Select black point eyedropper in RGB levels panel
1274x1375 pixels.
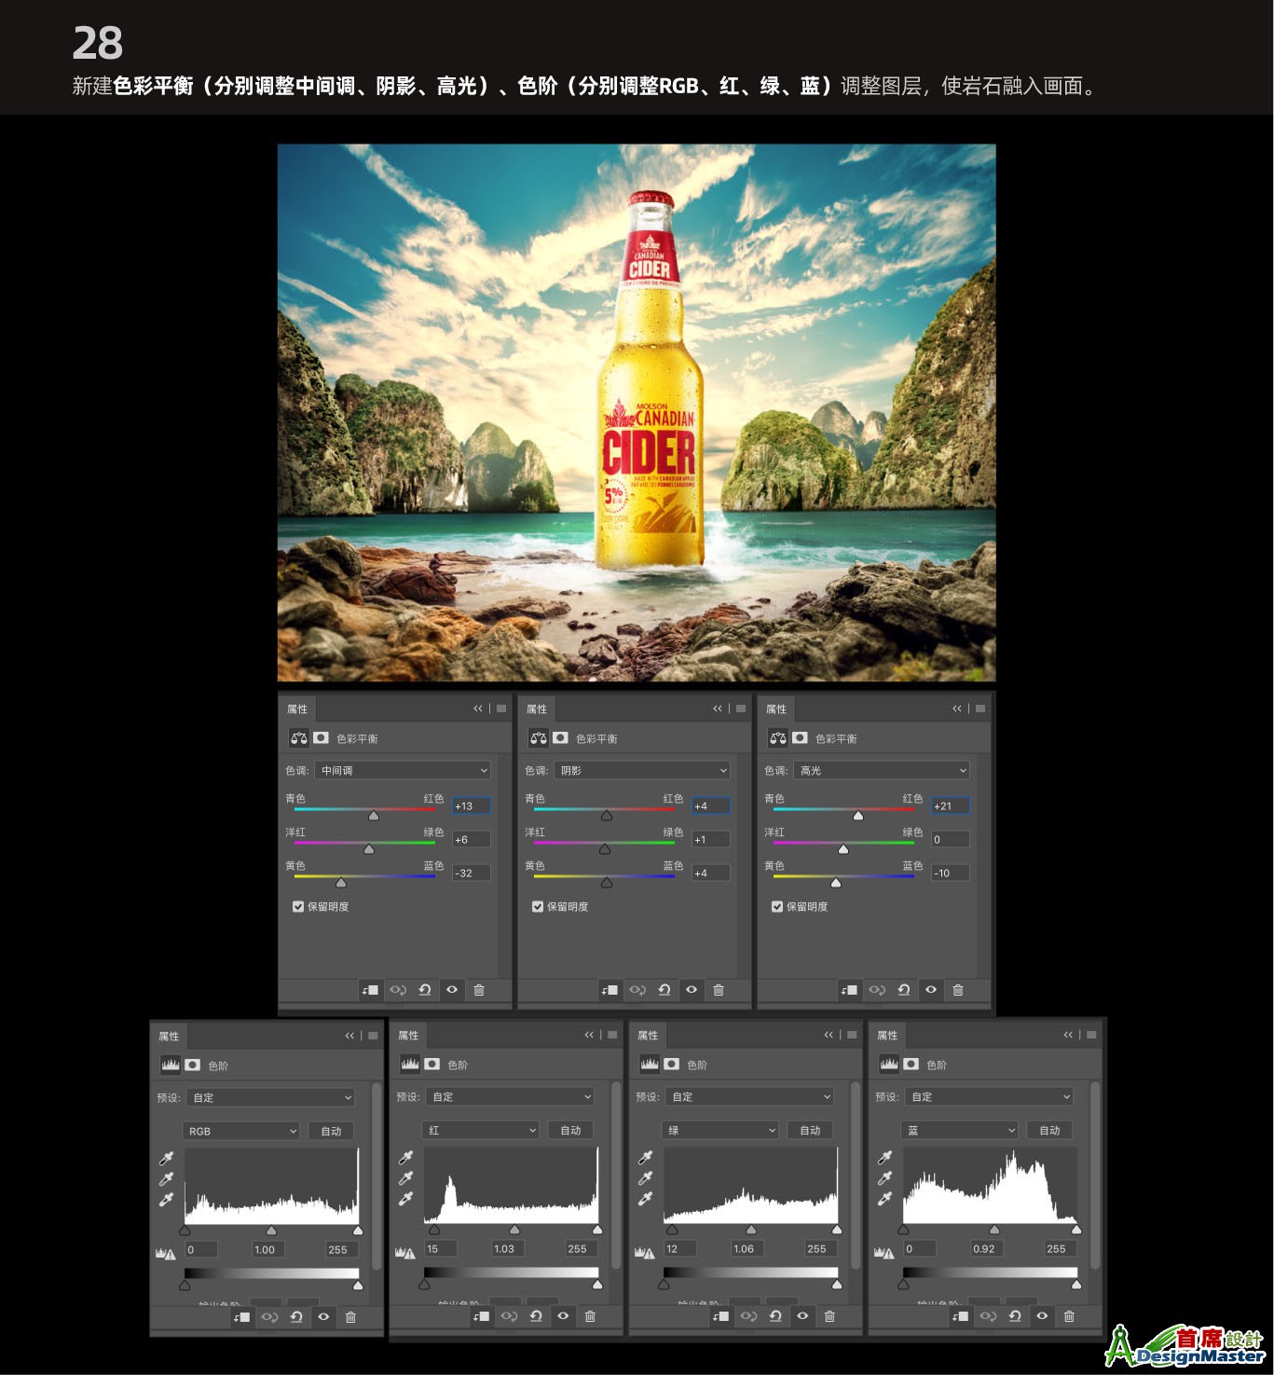click(x=167, y=1159)
